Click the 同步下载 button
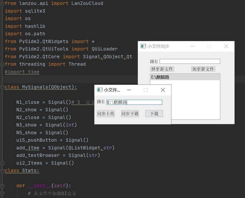 click(130, 114)
